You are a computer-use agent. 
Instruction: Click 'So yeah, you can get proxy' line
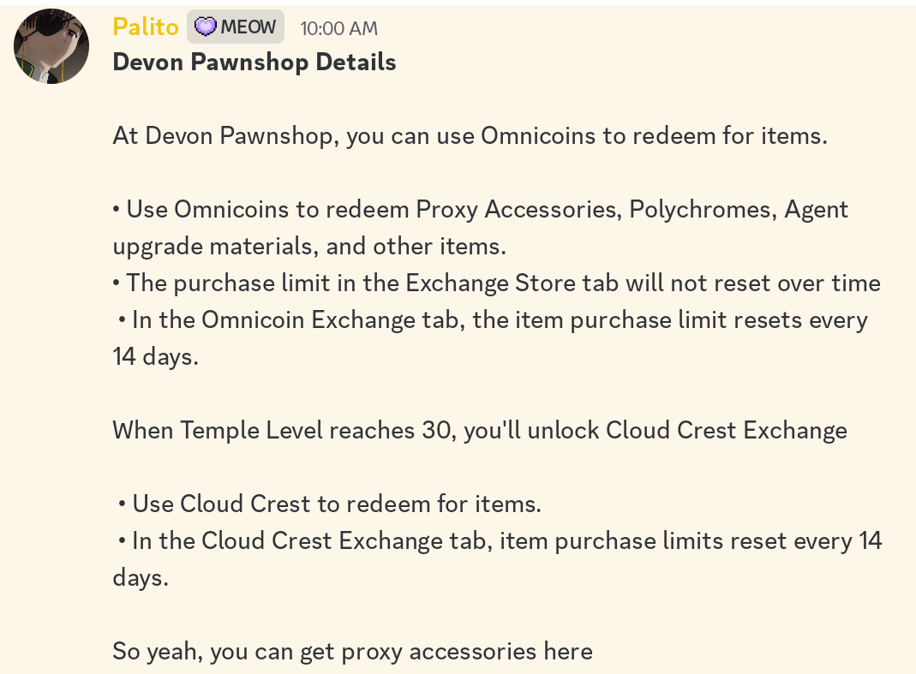tap(353, 651)
